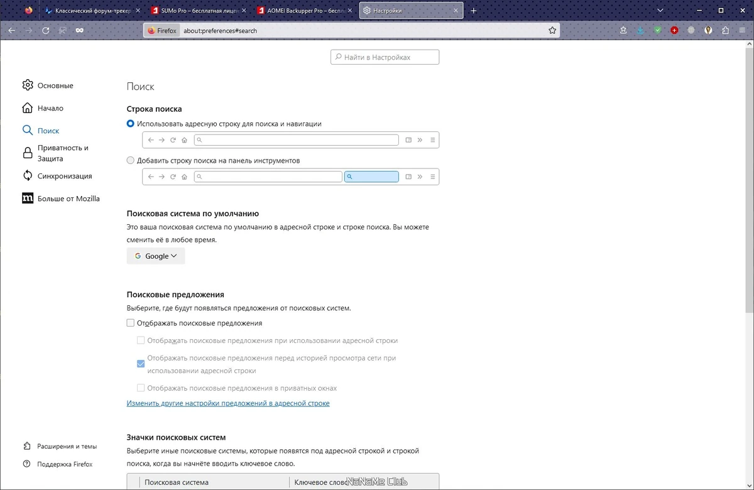Go back with the back arrow
The width and height of the screenshot is (754, 490).
[x=12, y=30]
